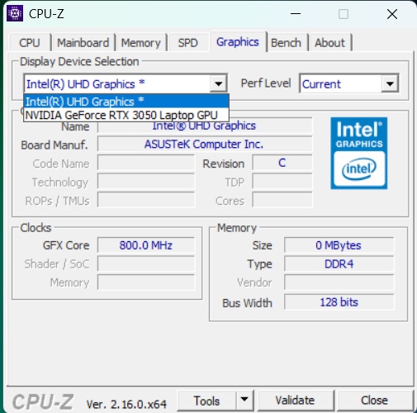
Task: Click the Board Manuf. ASUSTeK field
Action: [x=205, y=144]
